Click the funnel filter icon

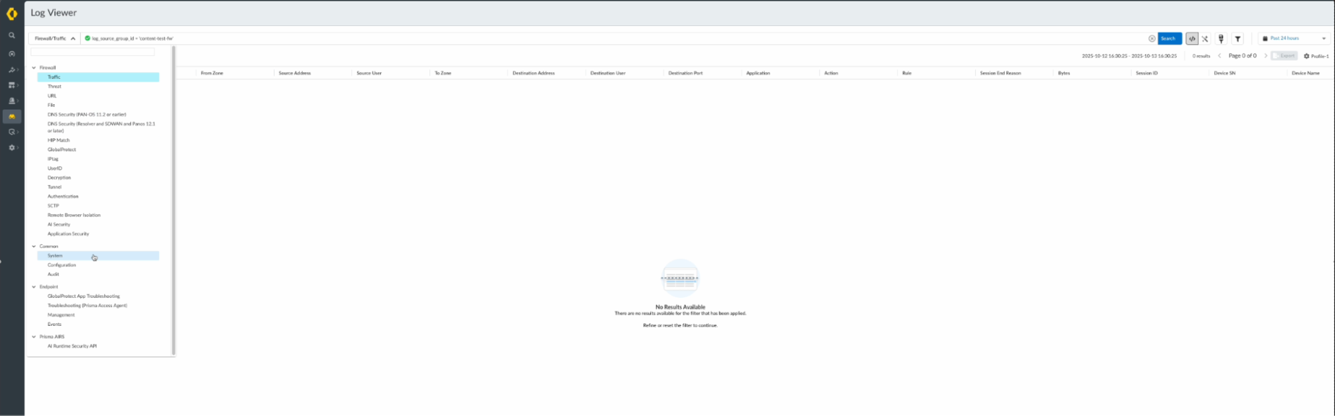(x=1237, y=39)
